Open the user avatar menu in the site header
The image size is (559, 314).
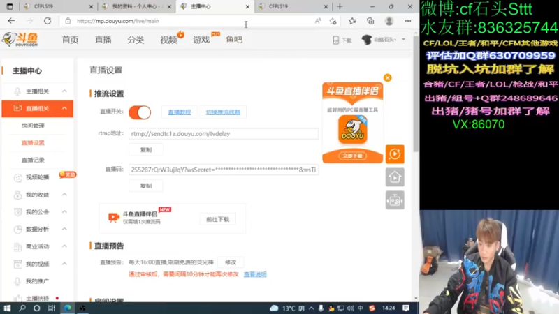click(366, 40)
